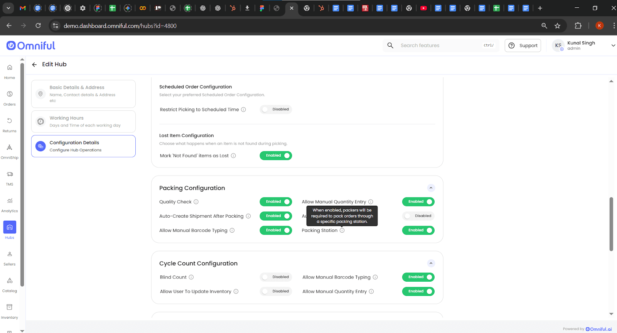This screenshot has width=617, height=333.
Task: Click the info icon beside Quality Check
Action: point(196,202)
